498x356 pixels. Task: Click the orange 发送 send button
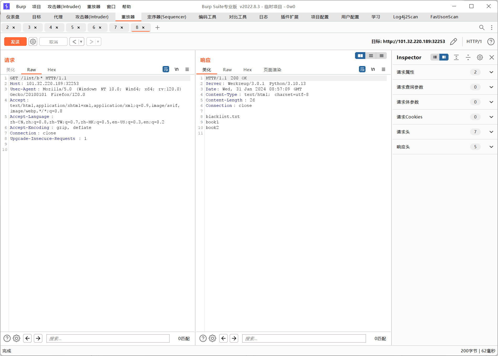[15, 42]
